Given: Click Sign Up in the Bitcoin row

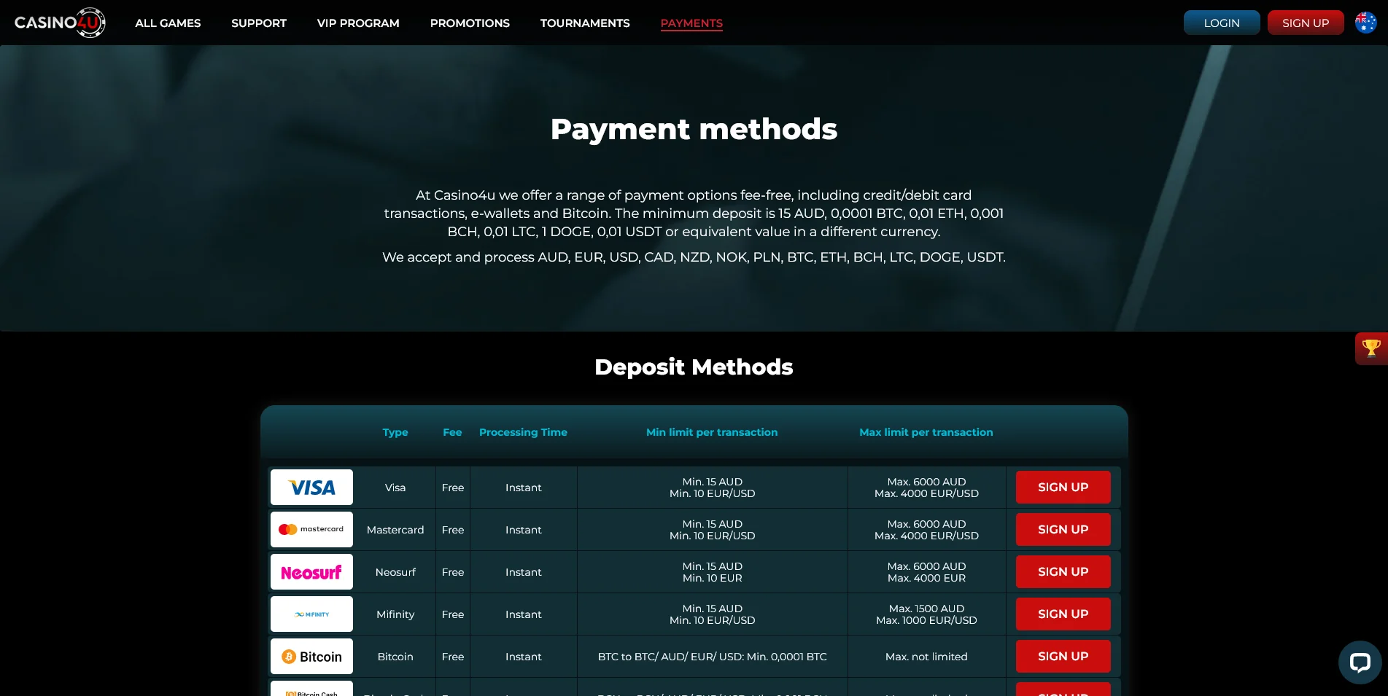Looking at the screenshot, I should 1063,657.
